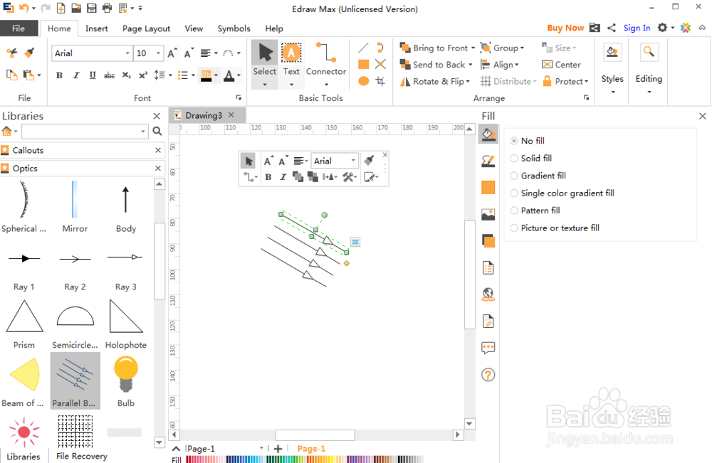Open the orange fill swatch in sidebar
This screenshot has width=712, height=463.
[x=488, y=187]
